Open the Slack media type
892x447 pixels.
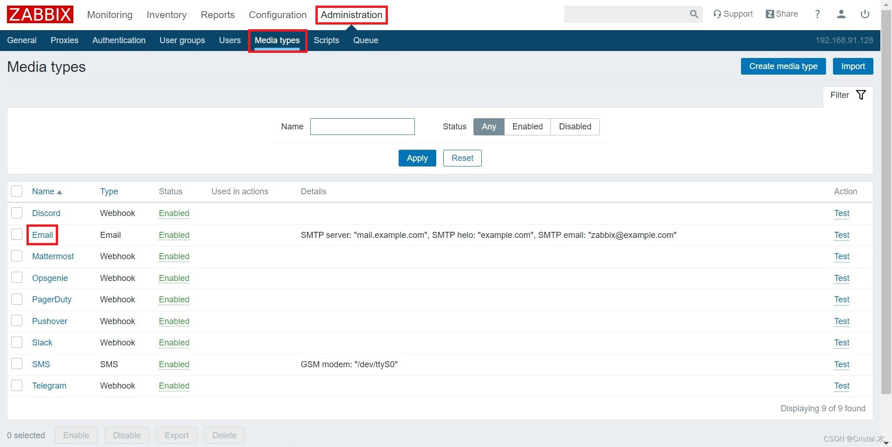point(42,343)
